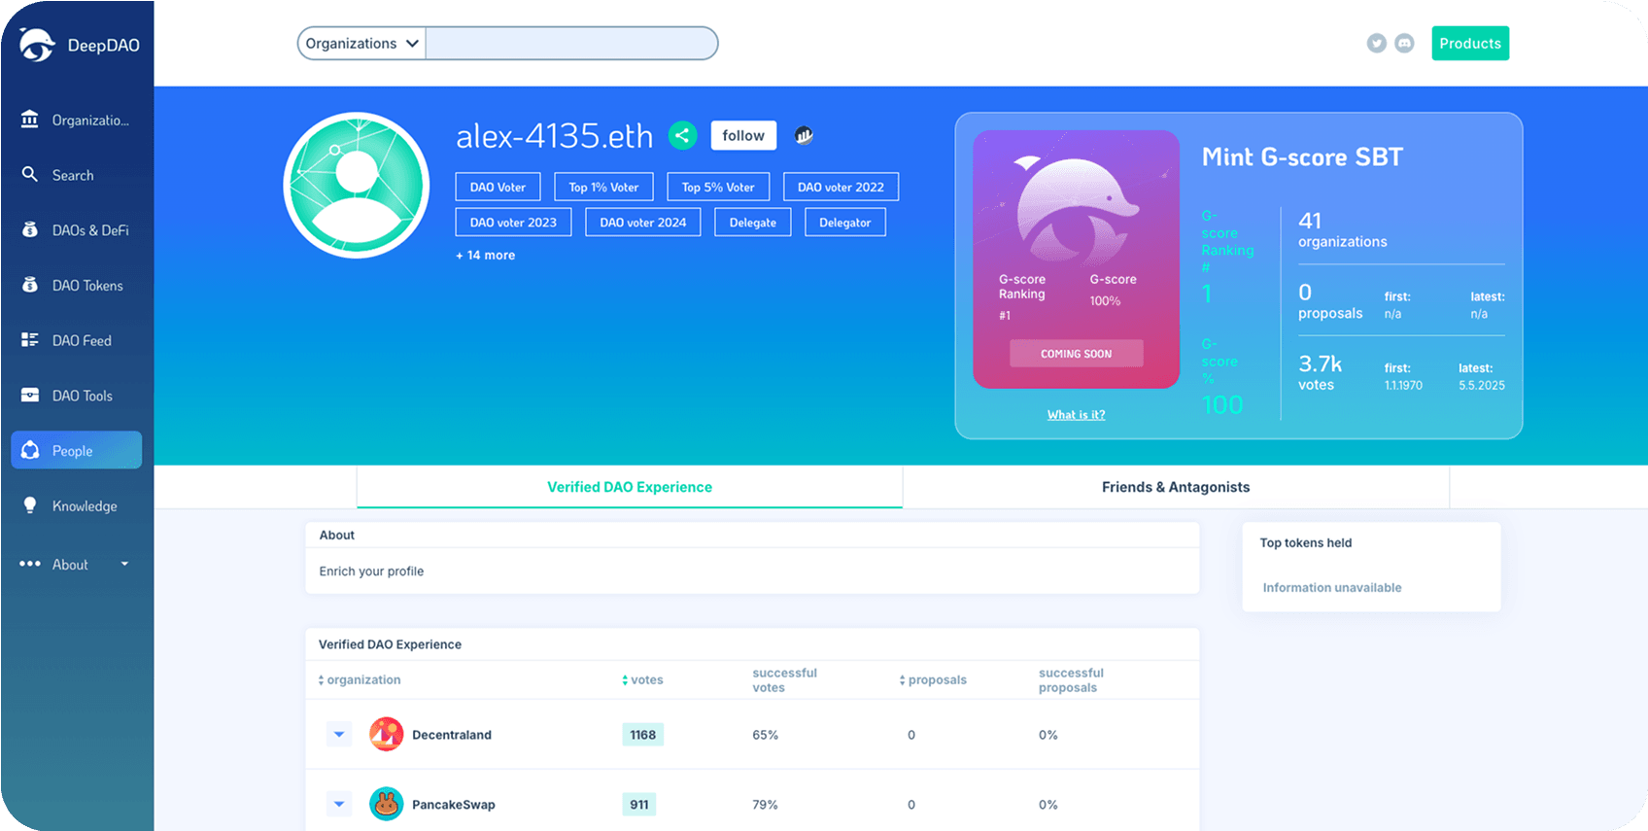This screenshot has width=1648, height=831.
Task: Open the Discord icon in header
Action: pos(1404,44)
